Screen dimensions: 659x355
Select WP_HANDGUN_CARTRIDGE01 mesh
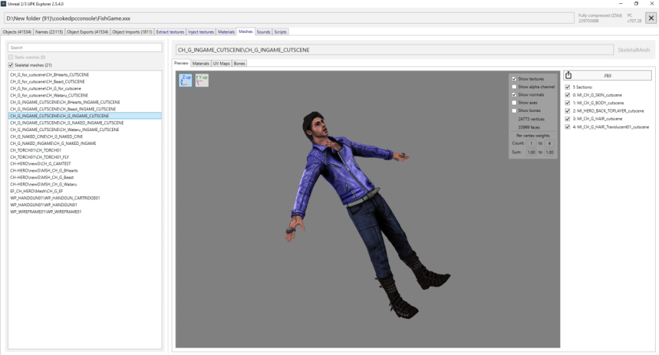(84, 198)
